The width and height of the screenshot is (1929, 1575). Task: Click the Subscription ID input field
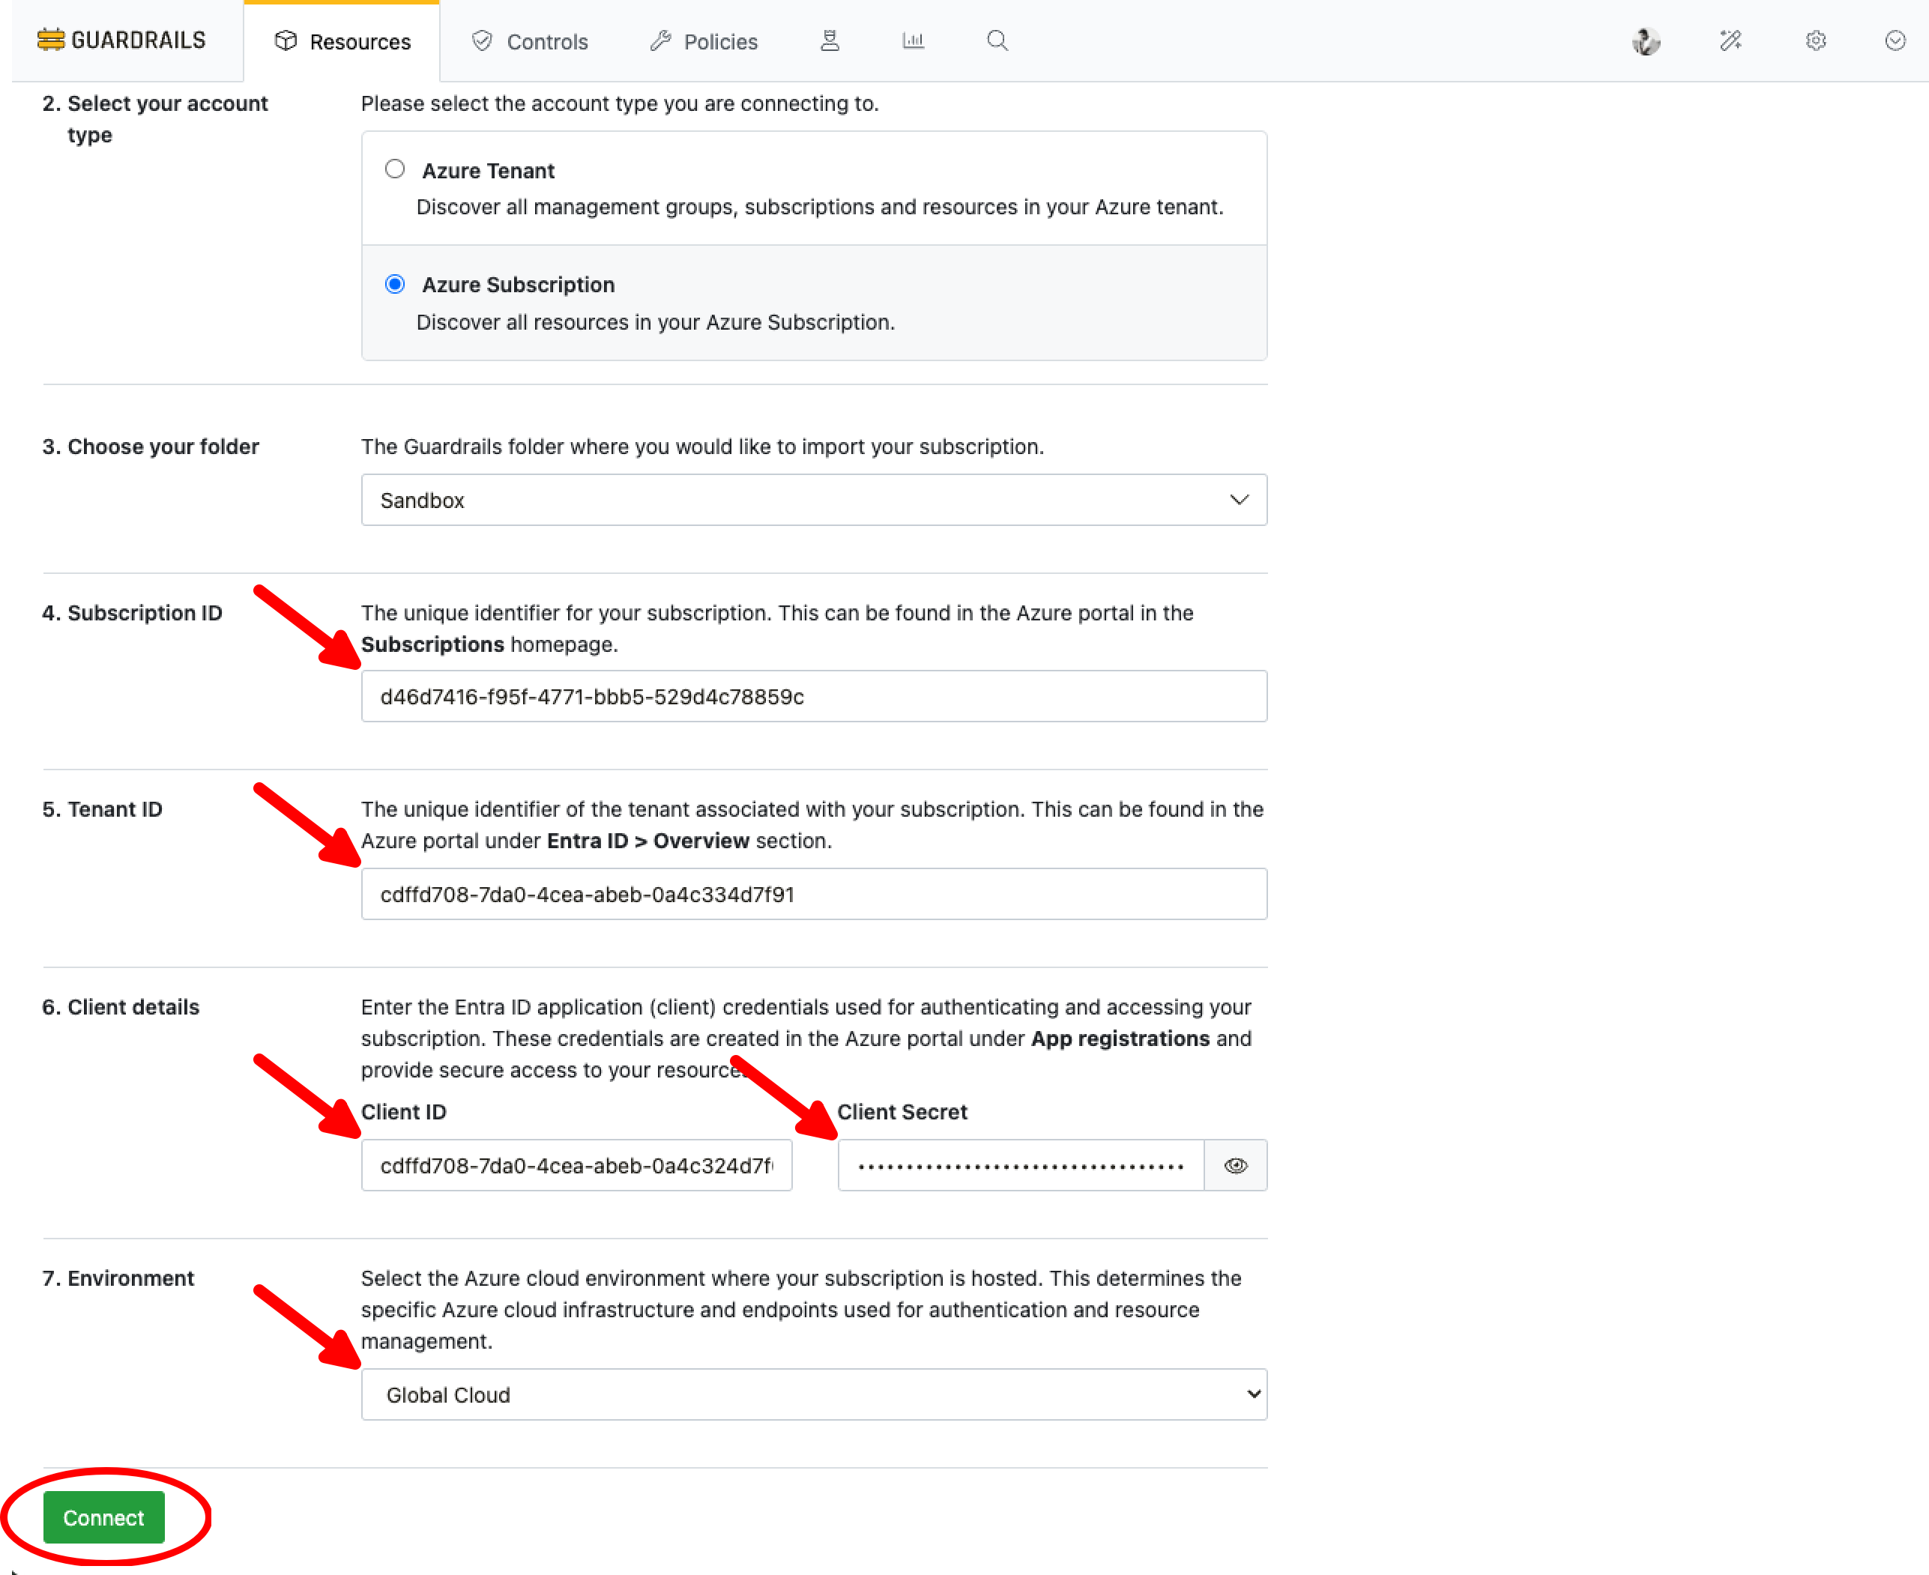(813, 697)
